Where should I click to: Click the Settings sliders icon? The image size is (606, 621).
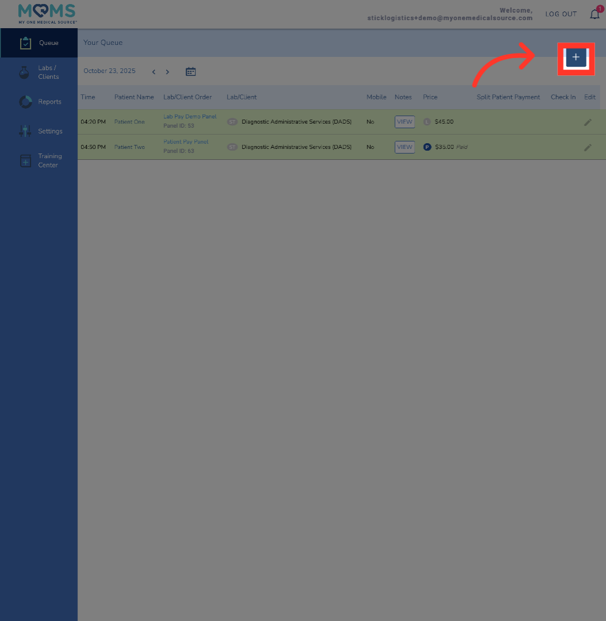click(25, 131)
